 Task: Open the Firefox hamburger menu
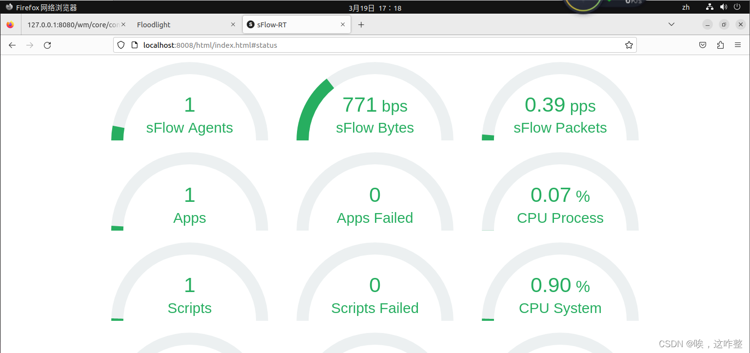coord(738,45)
